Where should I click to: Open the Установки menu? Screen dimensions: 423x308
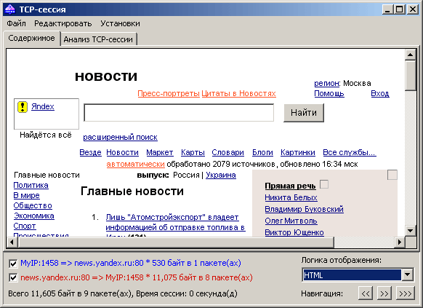(x=120, y=23)
